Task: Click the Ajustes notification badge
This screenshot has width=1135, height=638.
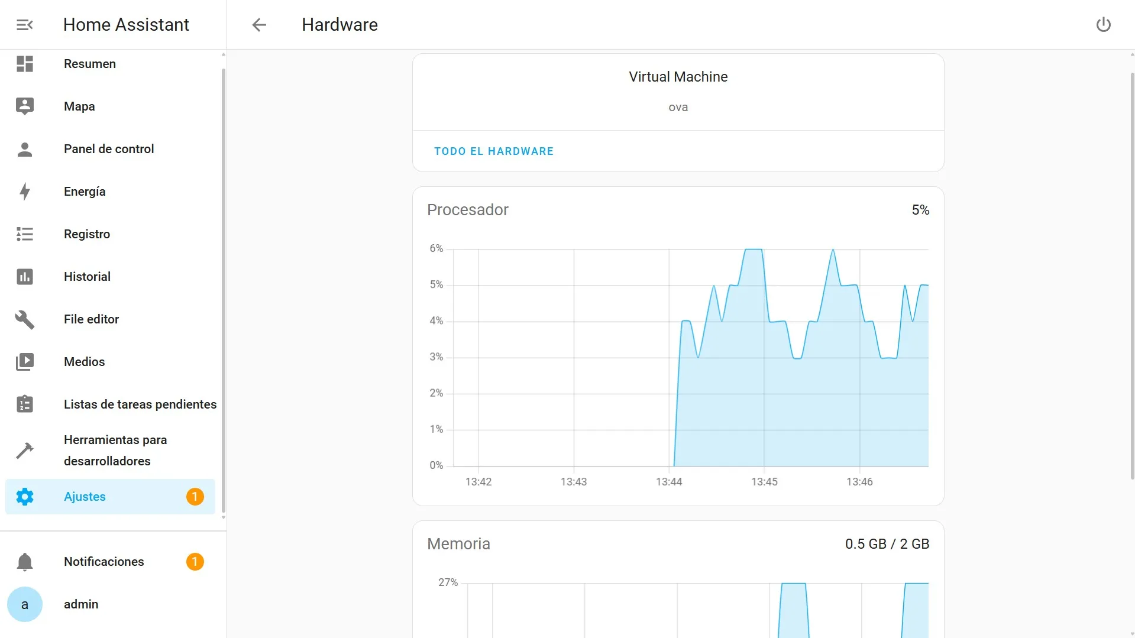Action: coord(195,497)
